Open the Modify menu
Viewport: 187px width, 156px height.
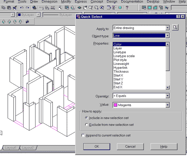[x=66, y=2]
